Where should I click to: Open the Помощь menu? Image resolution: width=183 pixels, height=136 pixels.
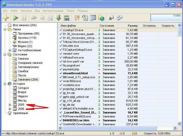tap(83, 11)
